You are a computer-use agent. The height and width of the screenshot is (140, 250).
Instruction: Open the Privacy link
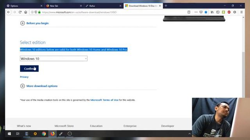pyautogui.click(x=24, y=77)
